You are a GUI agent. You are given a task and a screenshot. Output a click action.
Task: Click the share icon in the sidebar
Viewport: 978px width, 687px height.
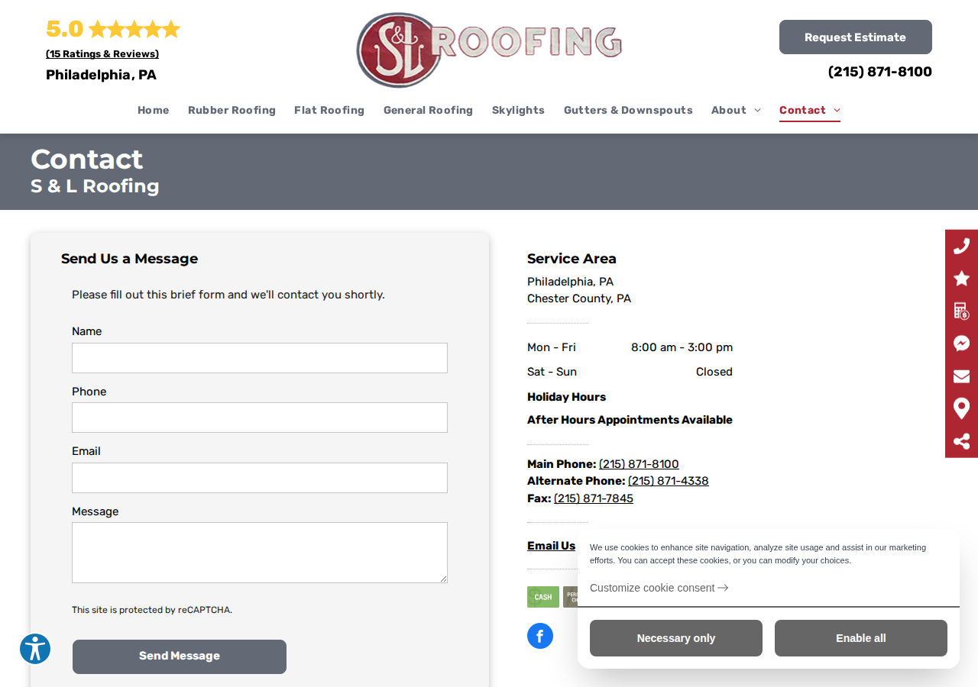[x=961, y=441]
